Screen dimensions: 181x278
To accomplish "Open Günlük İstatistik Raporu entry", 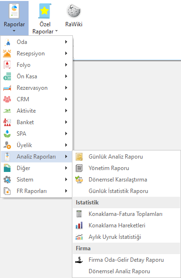I will click(x=127, y=191).
